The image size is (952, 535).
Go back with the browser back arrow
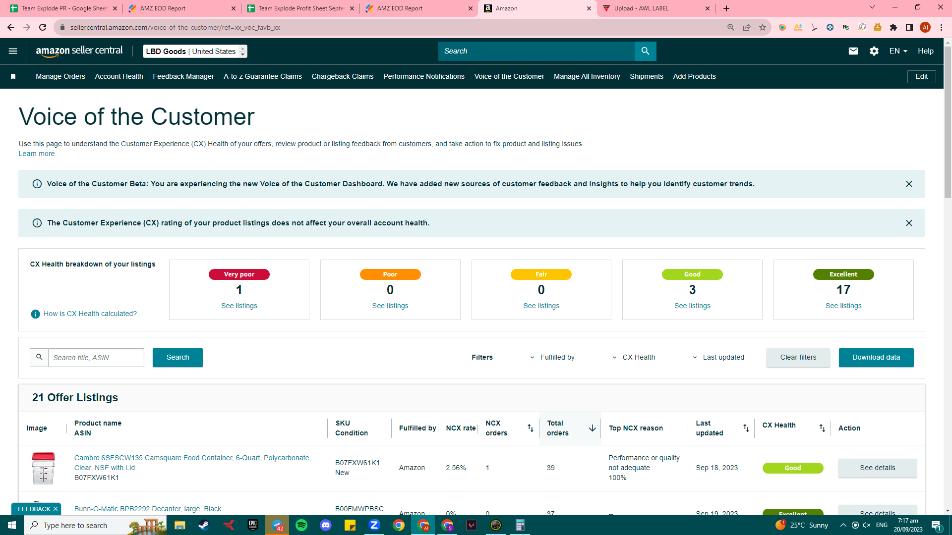(11, 27)
